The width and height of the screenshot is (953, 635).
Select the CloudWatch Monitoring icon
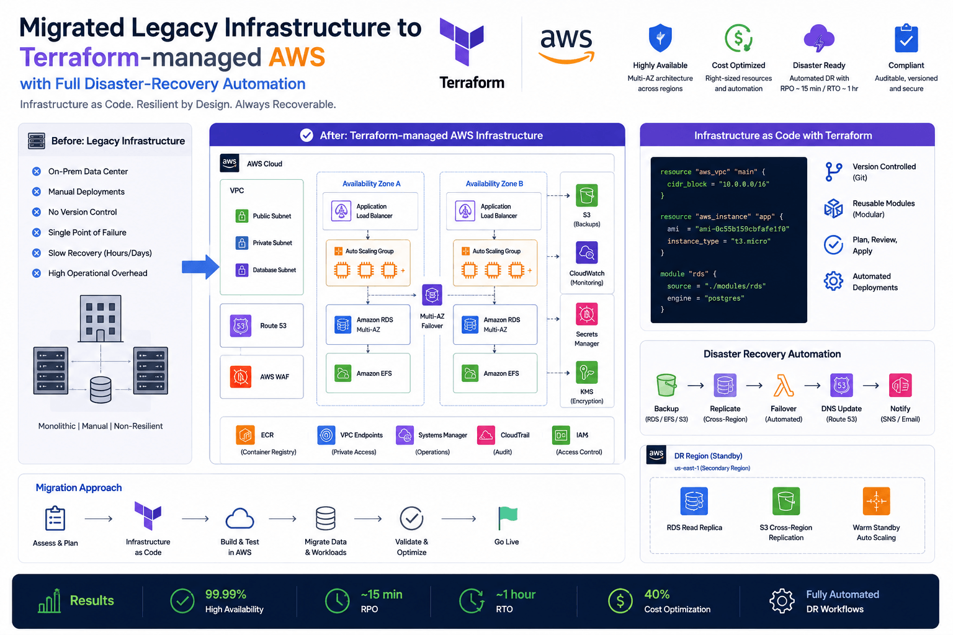tap(586, 253)
